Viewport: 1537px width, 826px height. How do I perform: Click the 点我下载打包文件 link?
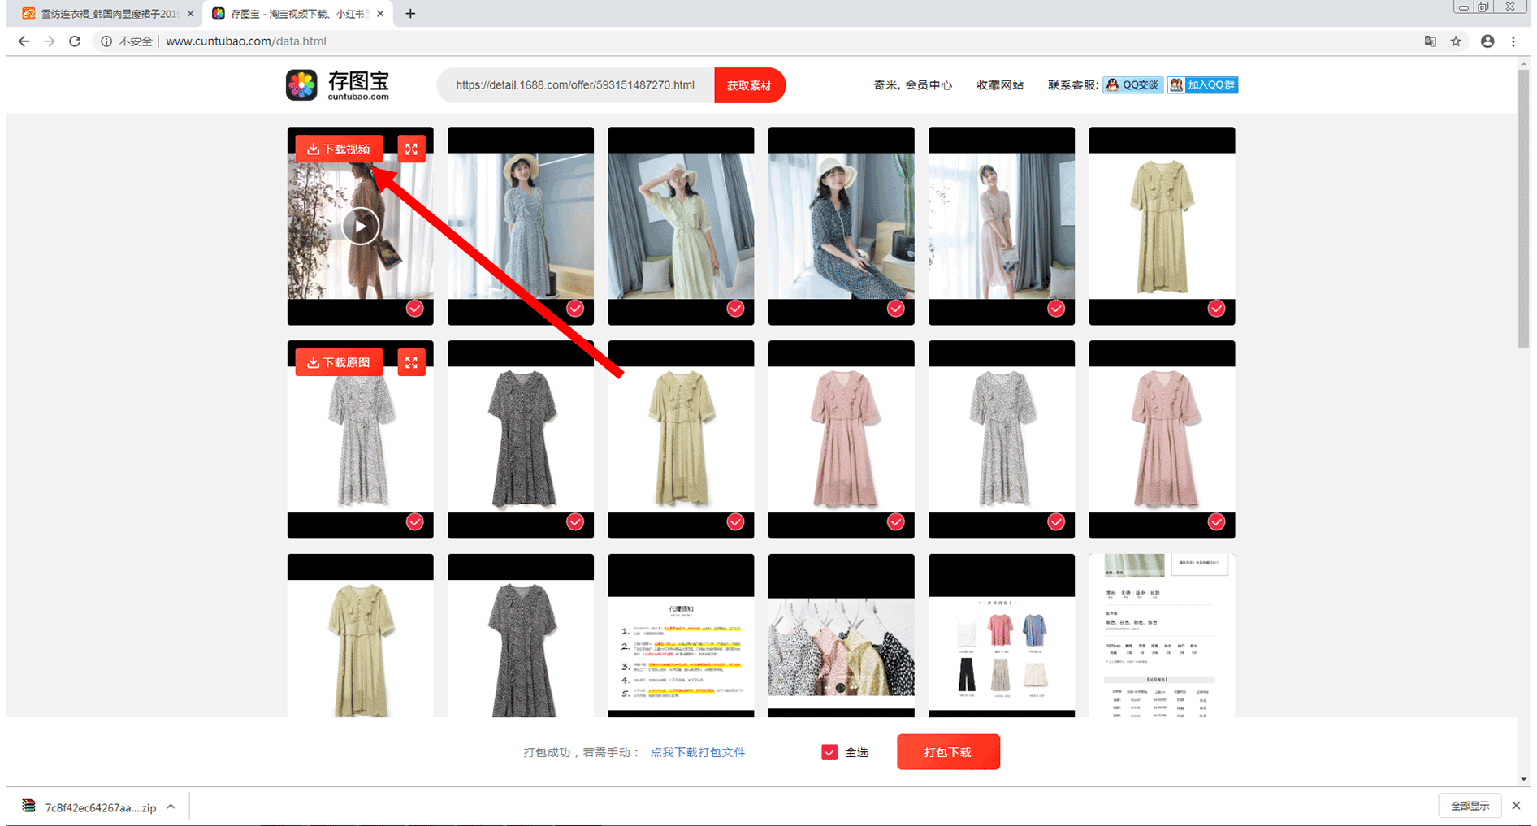[x=697, y=752]
